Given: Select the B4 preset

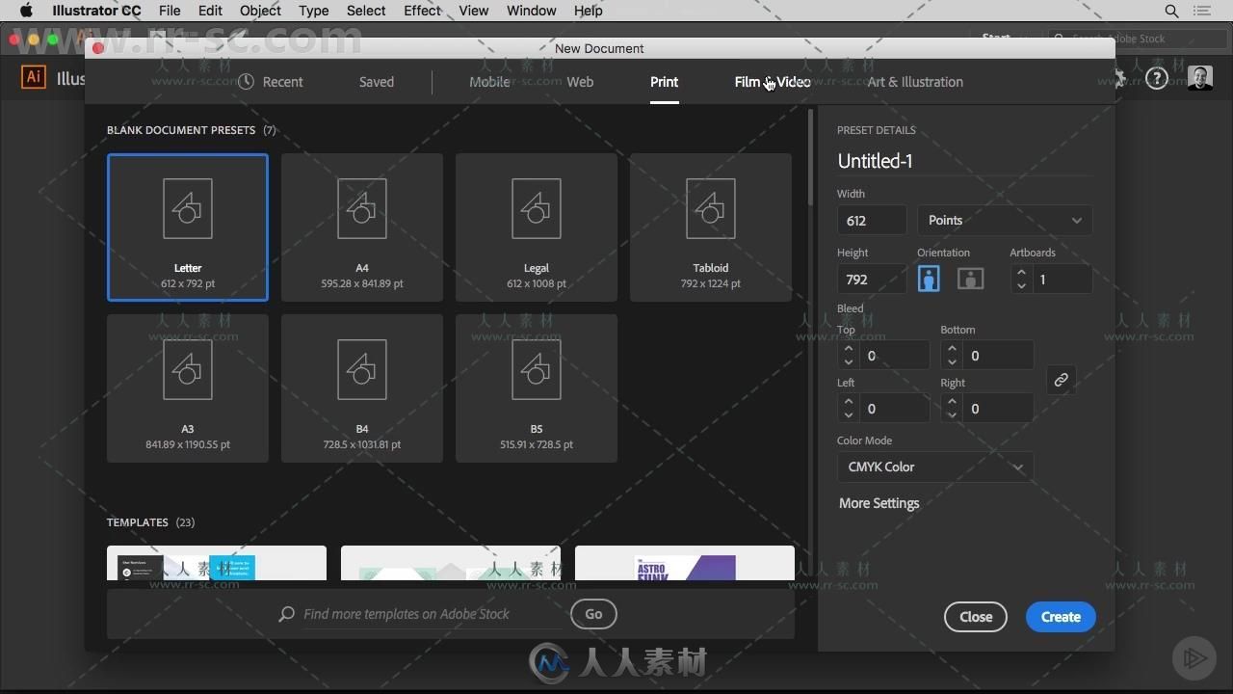Looking at the screenshot, I should (362, 388).
